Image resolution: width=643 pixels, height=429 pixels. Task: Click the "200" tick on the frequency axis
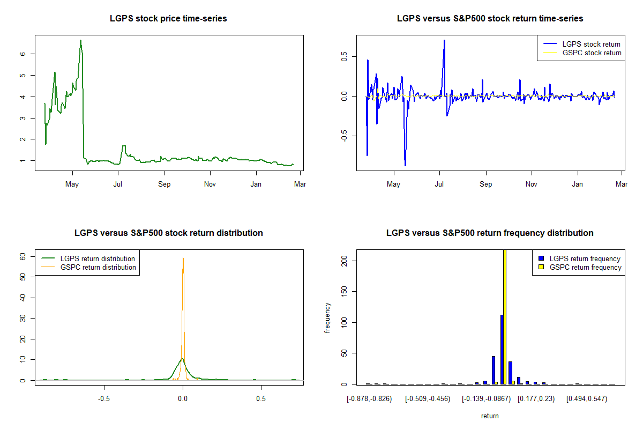(345, 261)
